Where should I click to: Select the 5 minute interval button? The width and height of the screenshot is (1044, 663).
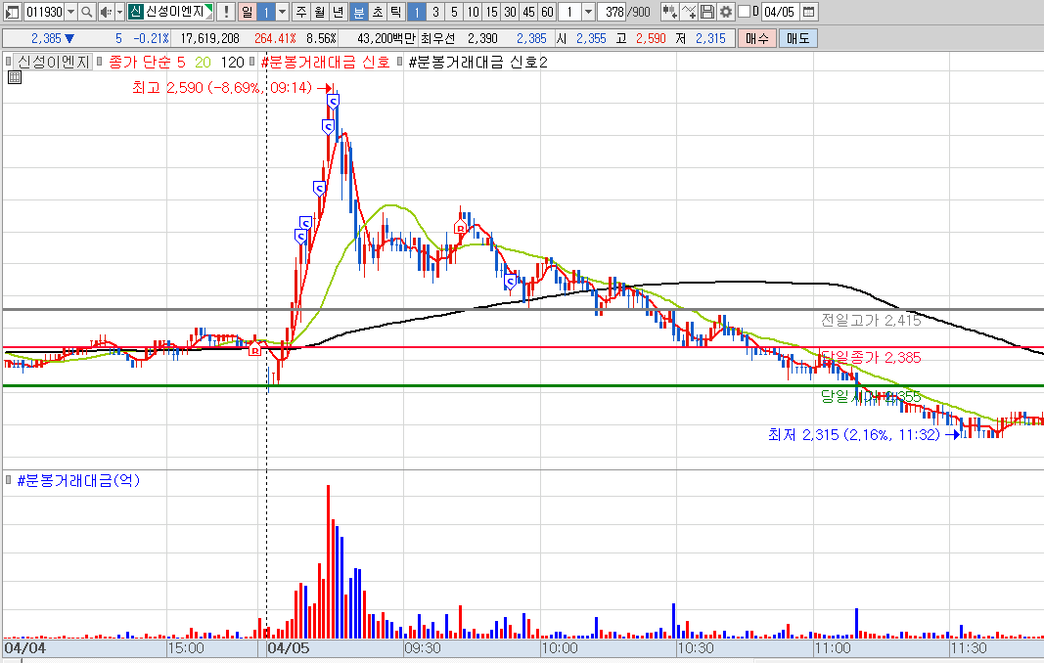coord(454,12)
